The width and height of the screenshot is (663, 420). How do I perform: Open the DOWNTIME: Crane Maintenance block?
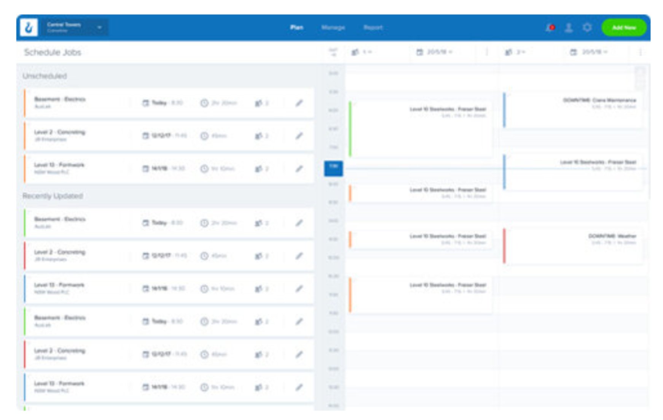point(573,110)
